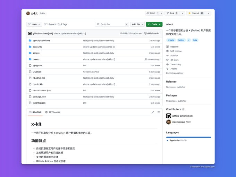Open the README outline list icon
Image resolution: width=236 pixels, height=177 pixels.
click(159, 112)
